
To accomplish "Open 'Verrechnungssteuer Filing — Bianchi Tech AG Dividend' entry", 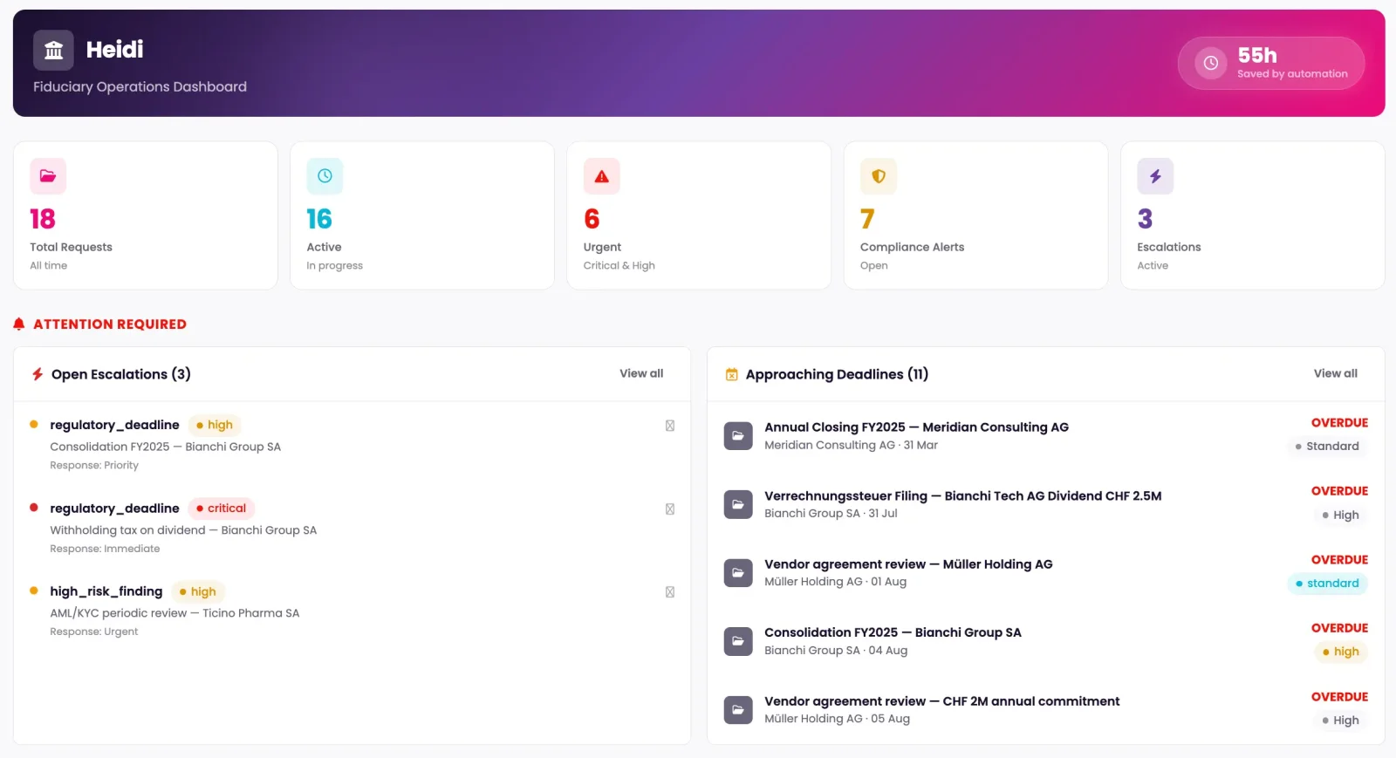I will click(x=963, y=495).
